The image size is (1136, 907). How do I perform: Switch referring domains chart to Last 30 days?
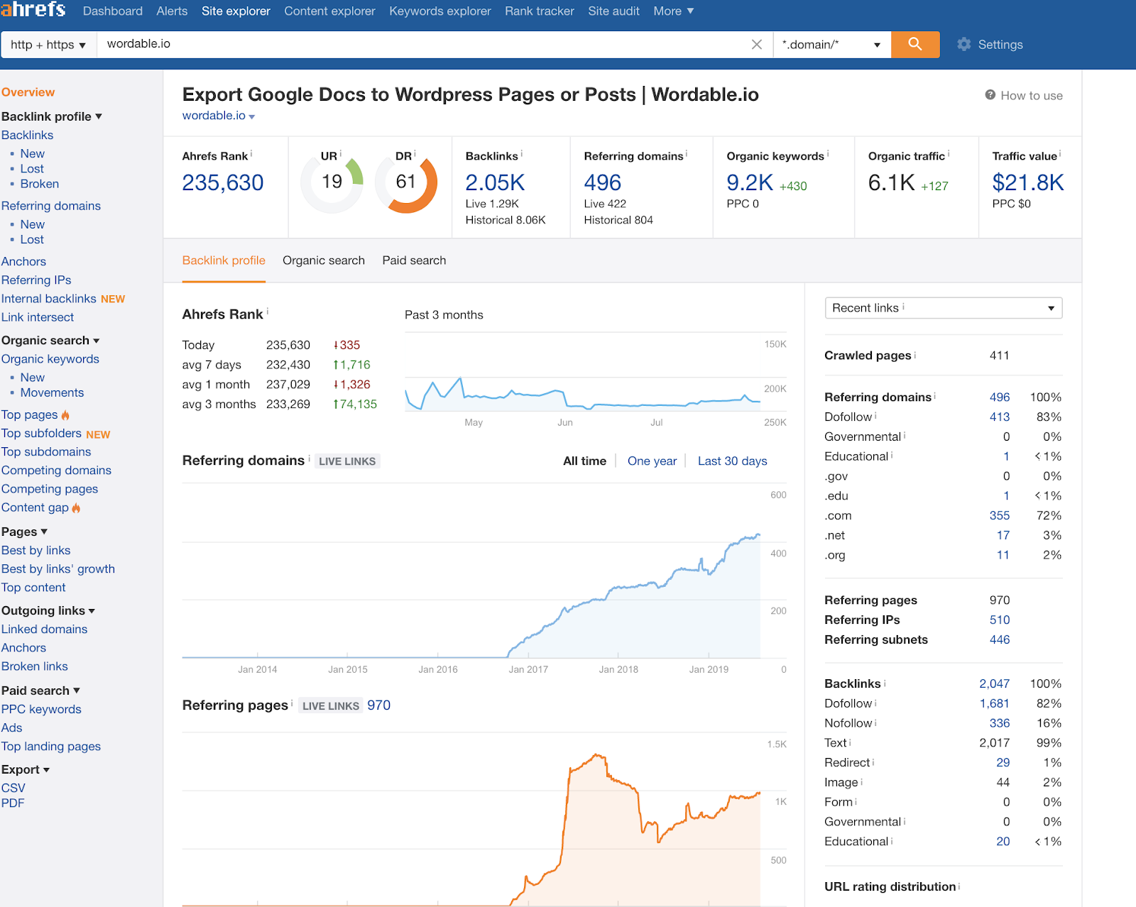(732, 461)
